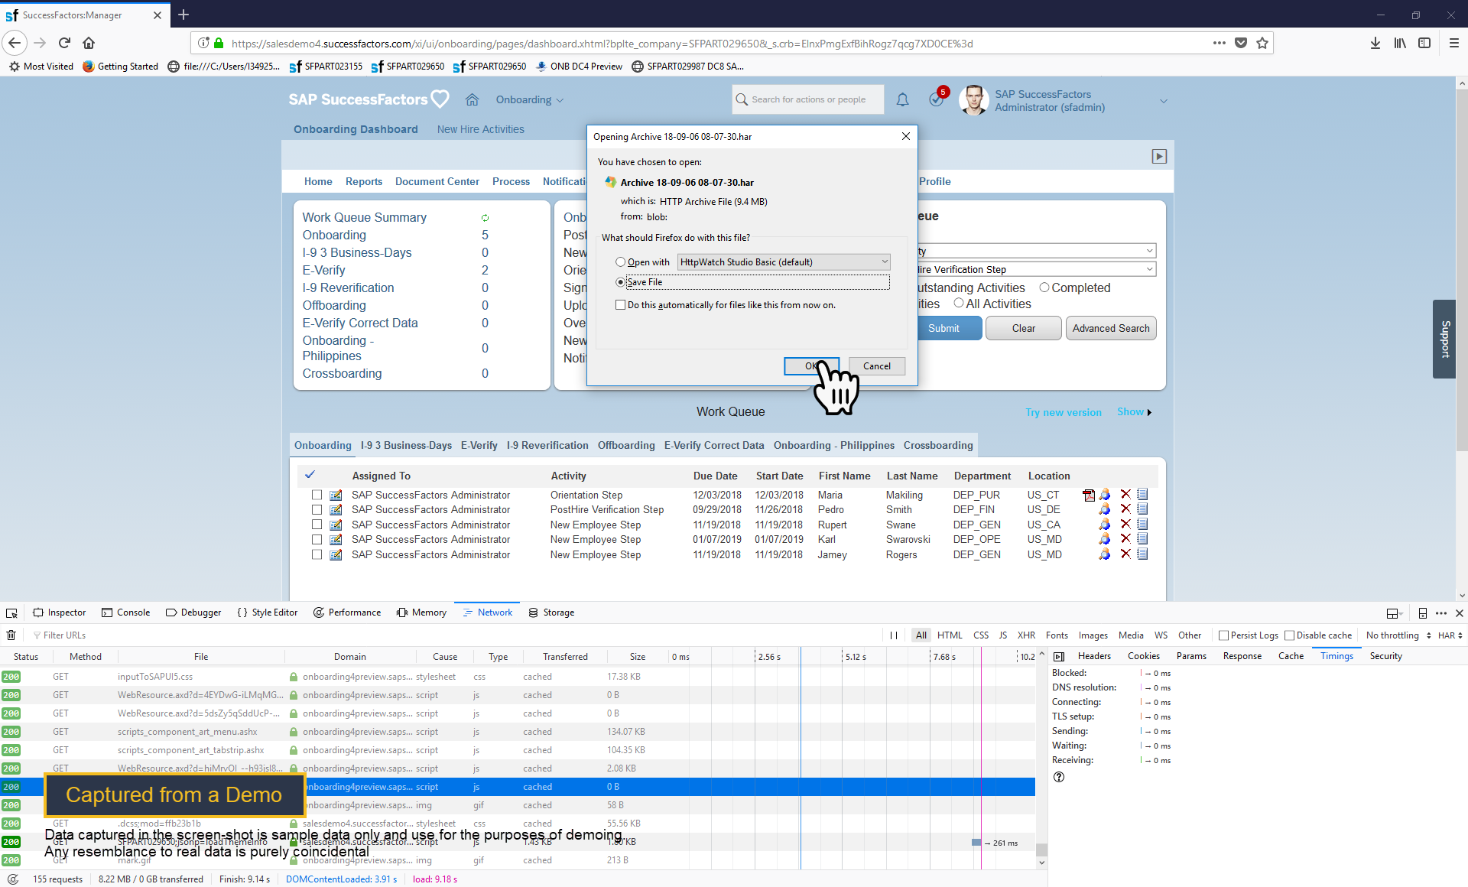1468x887 pixels.
Task: Click the 261 ms timeline bar
Action: (x=976, y=842)
